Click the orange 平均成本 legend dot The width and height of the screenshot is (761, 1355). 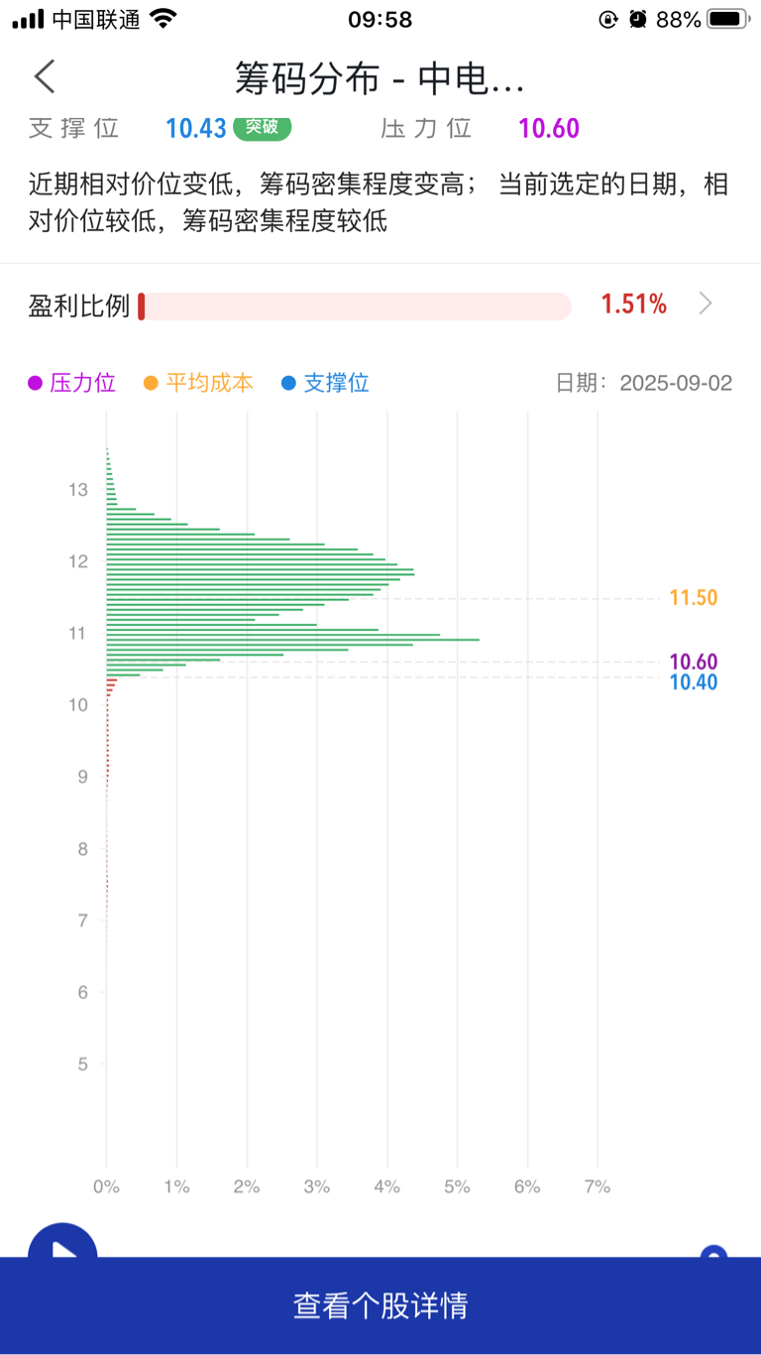(x=152, y=383)
